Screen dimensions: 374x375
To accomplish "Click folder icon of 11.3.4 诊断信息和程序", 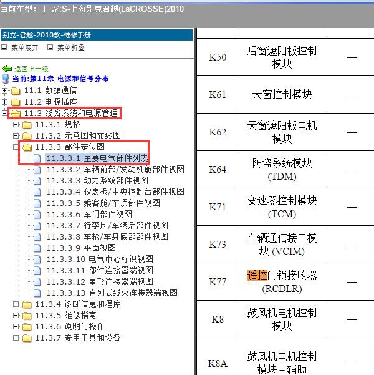I will pyautogui.click(x=27, y=304).
